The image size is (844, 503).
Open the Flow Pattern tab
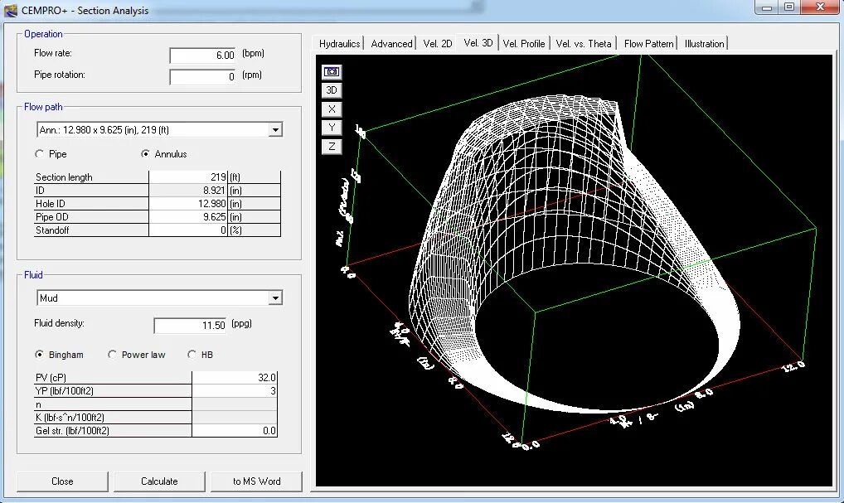tap(648, 44)
